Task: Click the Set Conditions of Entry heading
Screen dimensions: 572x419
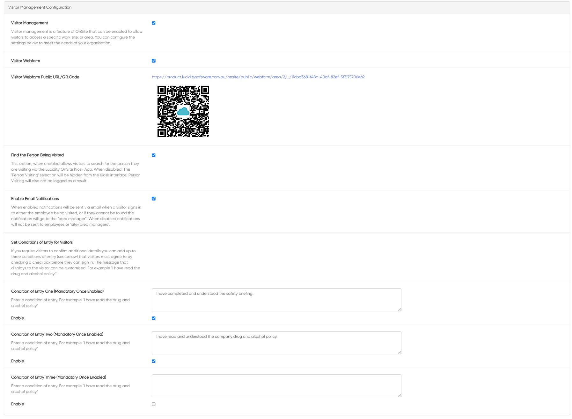Action: tap(42, 242)
